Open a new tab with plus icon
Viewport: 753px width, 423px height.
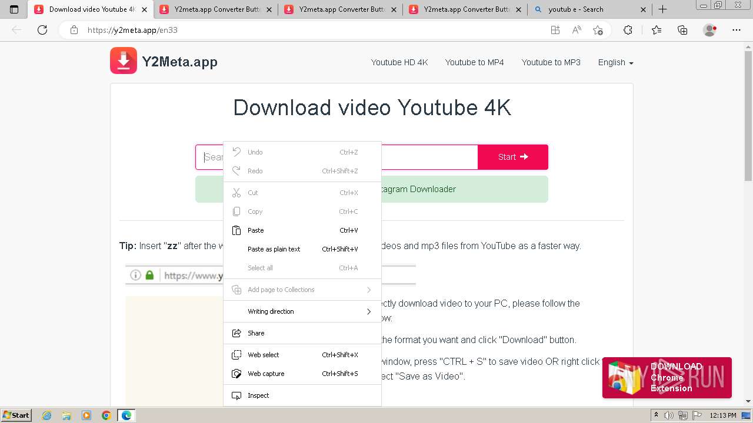663,9
